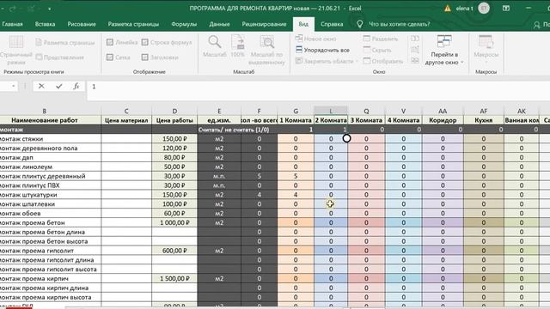550x309 pixels.
Task: Toggle the Строка формул checkbox
Action: [x=145, y=42]
